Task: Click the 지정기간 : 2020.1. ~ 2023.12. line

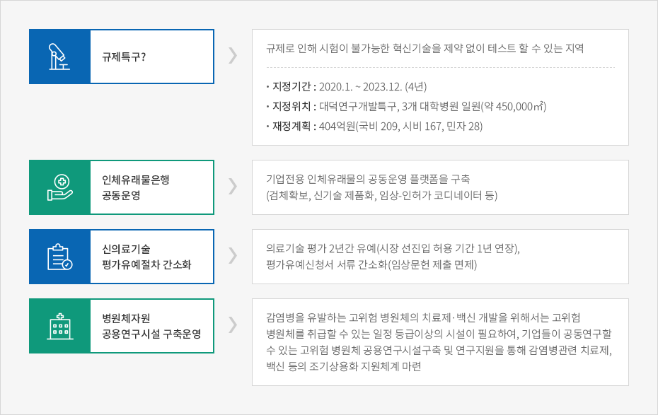Action: 347,87
